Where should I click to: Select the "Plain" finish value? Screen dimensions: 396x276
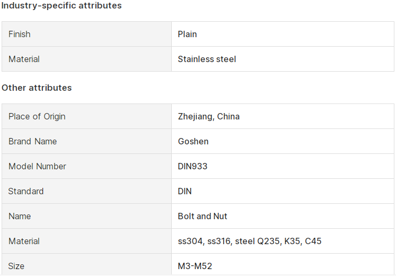[188, 34]
